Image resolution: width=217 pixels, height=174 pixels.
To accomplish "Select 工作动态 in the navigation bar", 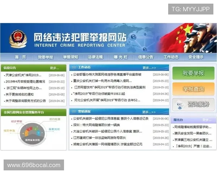I will 171,57.
